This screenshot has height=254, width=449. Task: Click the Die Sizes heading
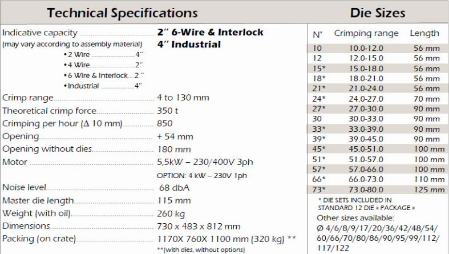click(x=377, y=12)
